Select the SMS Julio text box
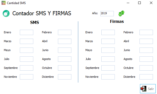This screenshot has width=157, height=94. 26,59
